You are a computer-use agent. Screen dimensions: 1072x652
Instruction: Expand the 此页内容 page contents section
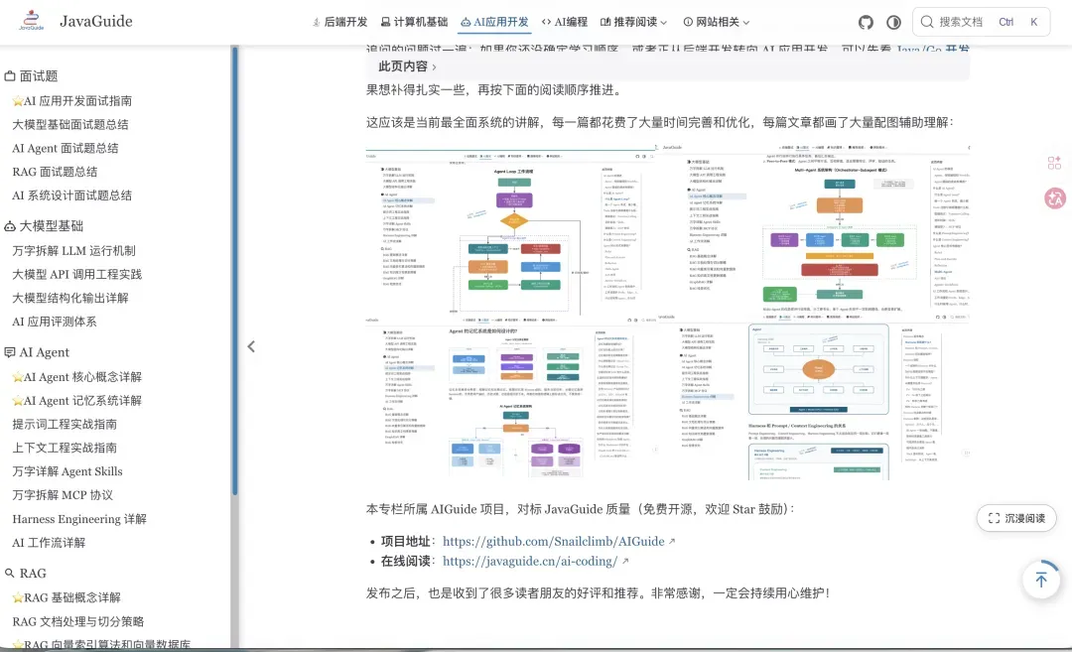[407, 66]
